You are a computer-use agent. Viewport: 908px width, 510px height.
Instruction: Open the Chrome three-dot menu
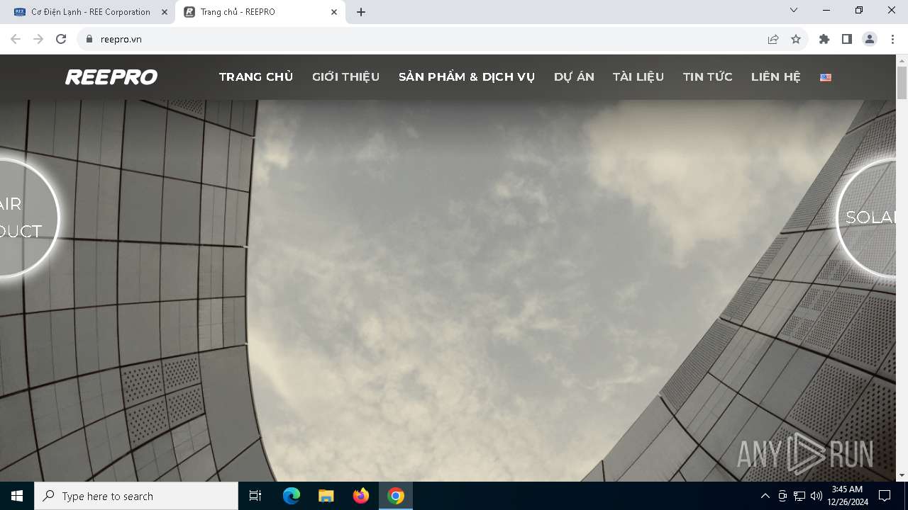(x=892, y=39)
